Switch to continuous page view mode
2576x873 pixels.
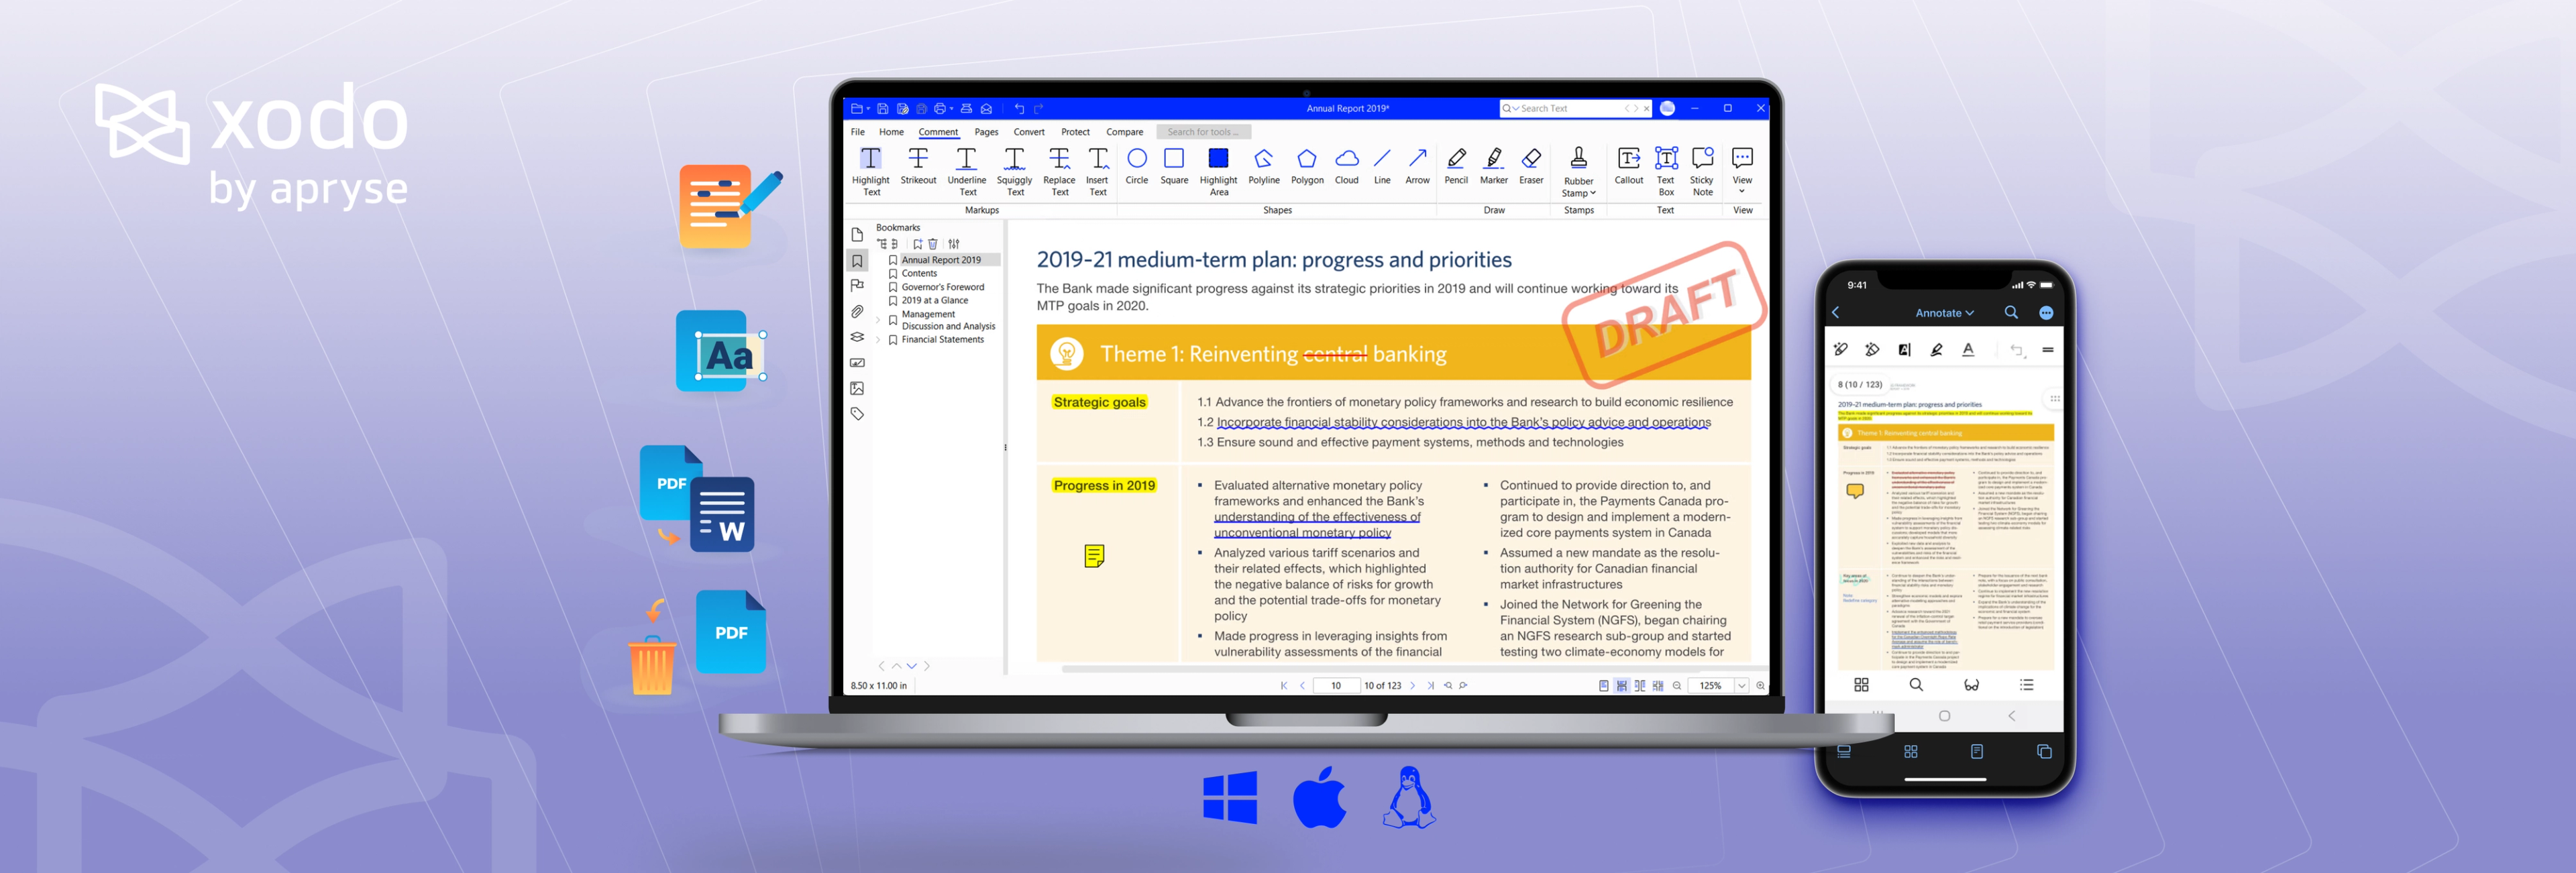pyautogui.click(x=1622, y=686)
